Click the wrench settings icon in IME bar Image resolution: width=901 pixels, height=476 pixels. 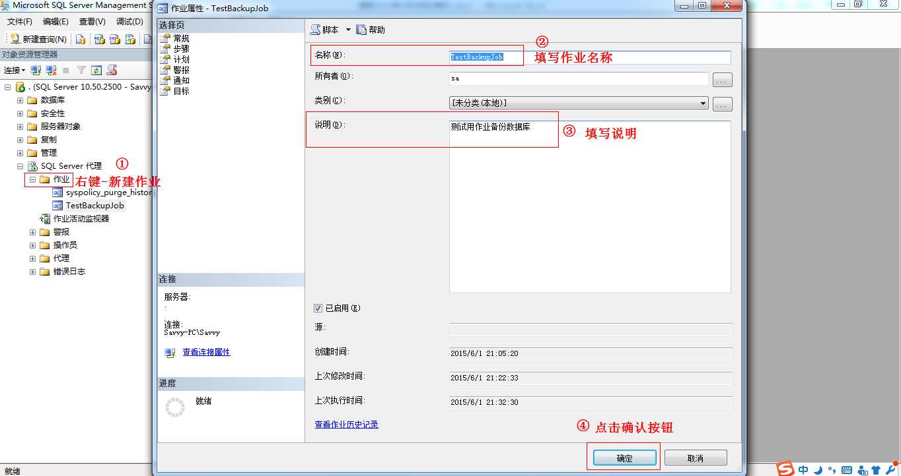coord(890,470)
